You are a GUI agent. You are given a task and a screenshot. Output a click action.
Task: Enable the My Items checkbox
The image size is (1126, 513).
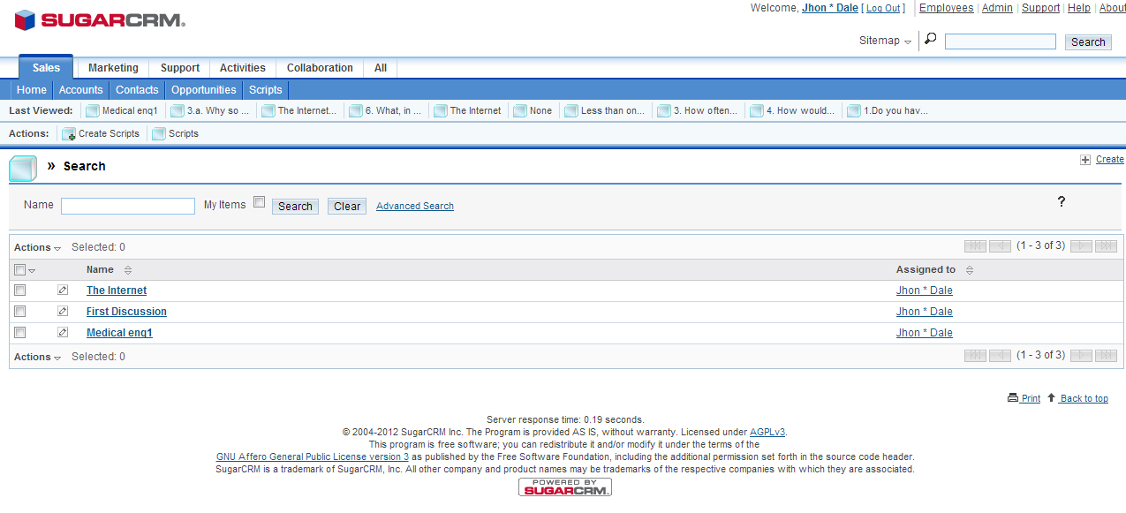pos(260,202)
